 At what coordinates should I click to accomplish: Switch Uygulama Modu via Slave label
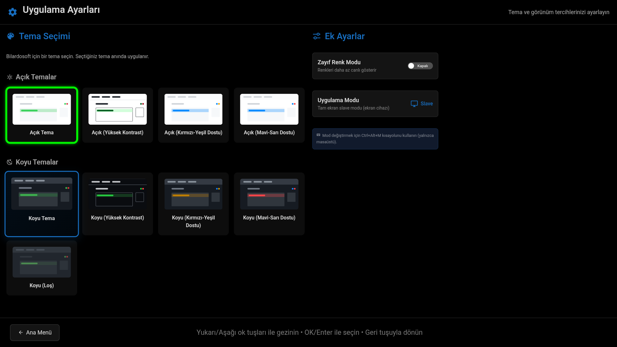click(x=426, y=104)
